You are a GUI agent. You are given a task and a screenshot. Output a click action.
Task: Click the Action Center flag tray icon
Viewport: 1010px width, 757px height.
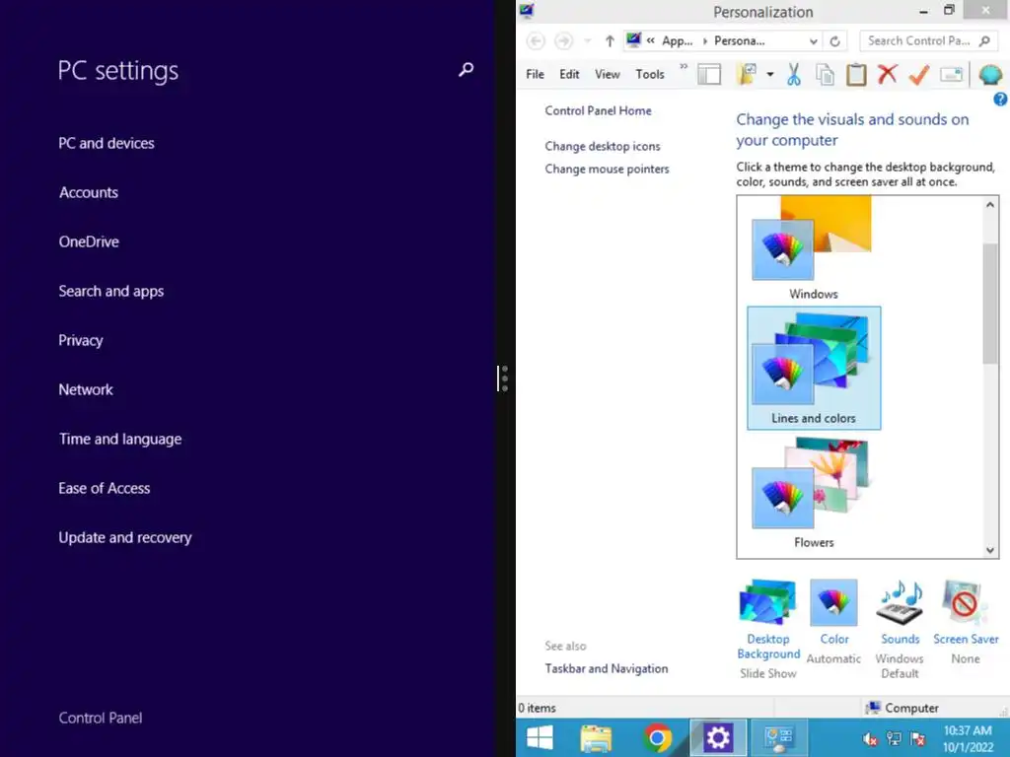918,739
